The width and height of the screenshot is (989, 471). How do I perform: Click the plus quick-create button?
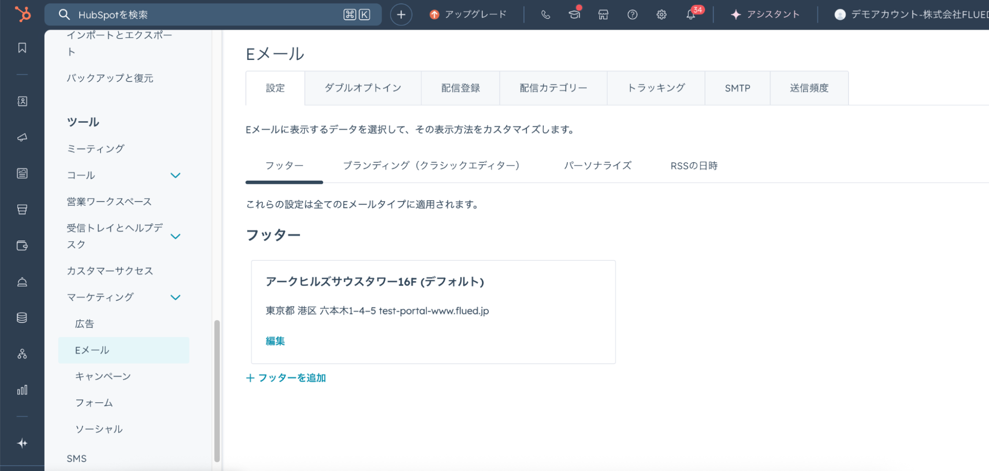tap(401, 15)
